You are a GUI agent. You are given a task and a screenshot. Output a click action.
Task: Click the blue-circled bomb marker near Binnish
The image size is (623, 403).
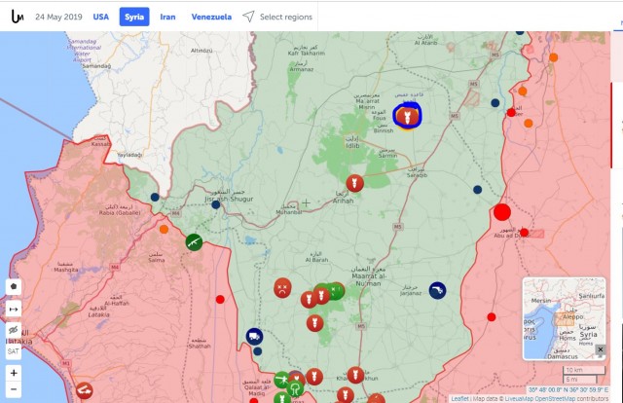(406, 118)
